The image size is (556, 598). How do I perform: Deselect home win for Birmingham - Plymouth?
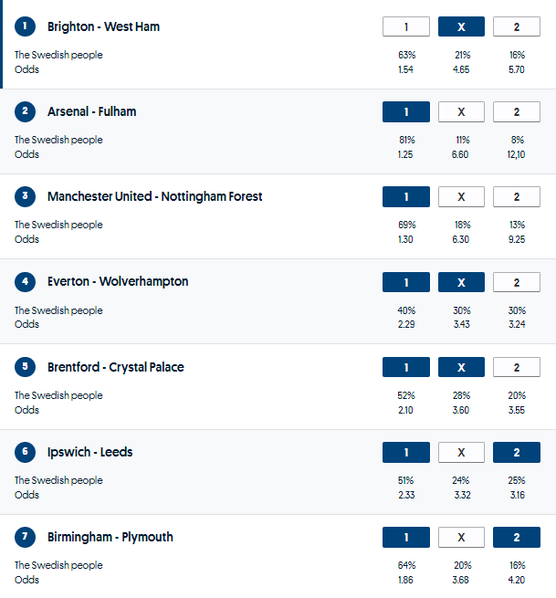[x=406, y=537]
